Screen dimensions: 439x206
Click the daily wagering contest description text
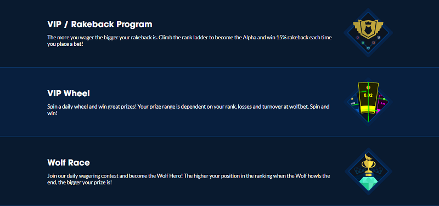click(x=189, y=179)
